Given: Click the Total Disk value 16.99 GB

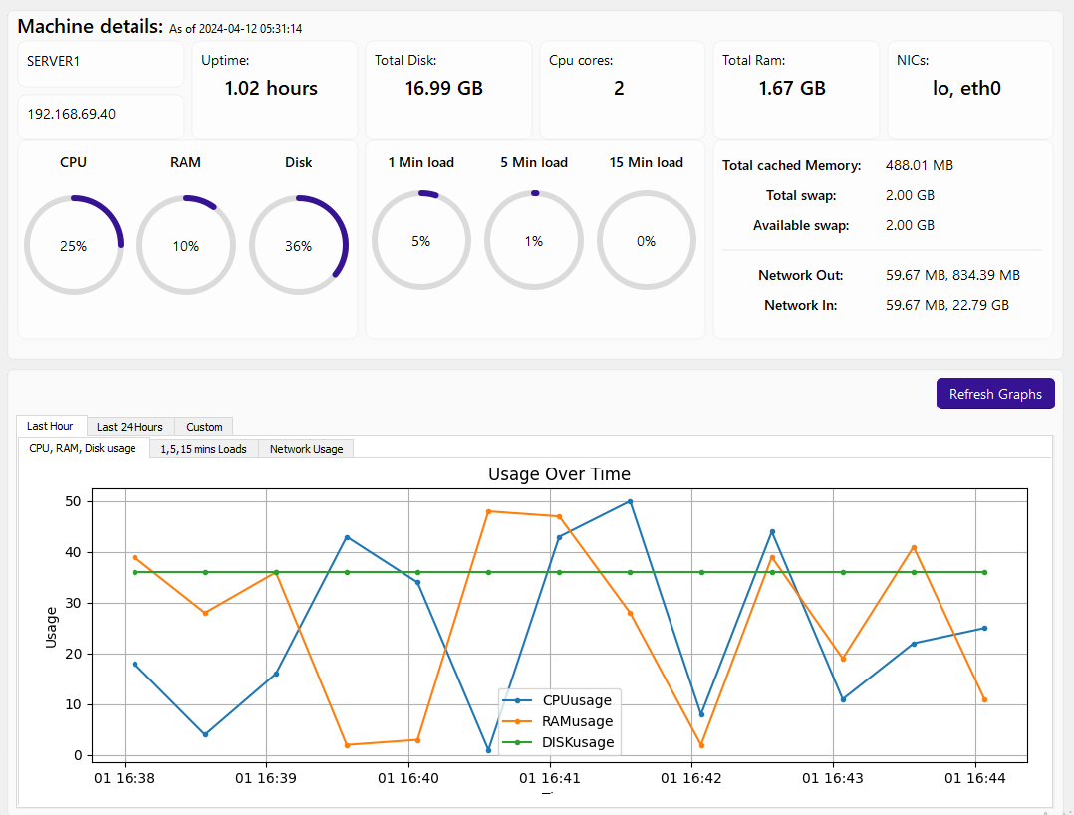Looking at the screenshot, I should (x=444, y=88).
